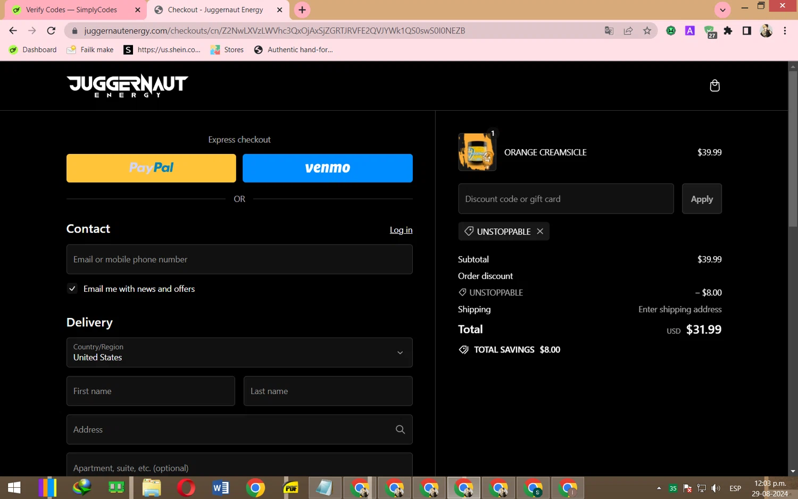The image size is (798, 499).
Task: Open the Stores bookmark folder
Action: point(227,50)
